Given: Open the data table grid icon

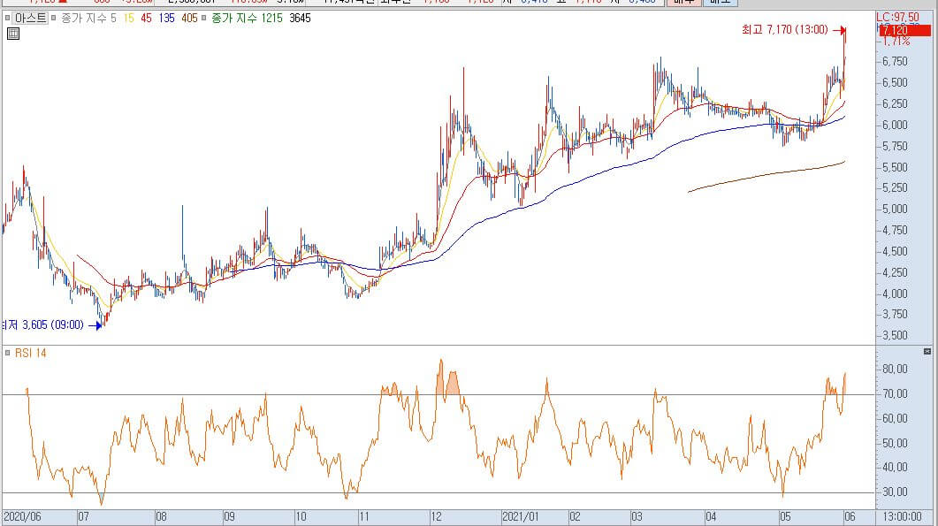Looking at the screenshot, I should click(13, 34).
